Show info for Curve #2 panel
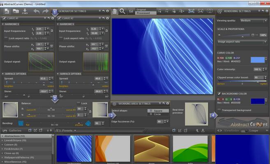This screenshot has height=164, width=270. tap(107, 18)
